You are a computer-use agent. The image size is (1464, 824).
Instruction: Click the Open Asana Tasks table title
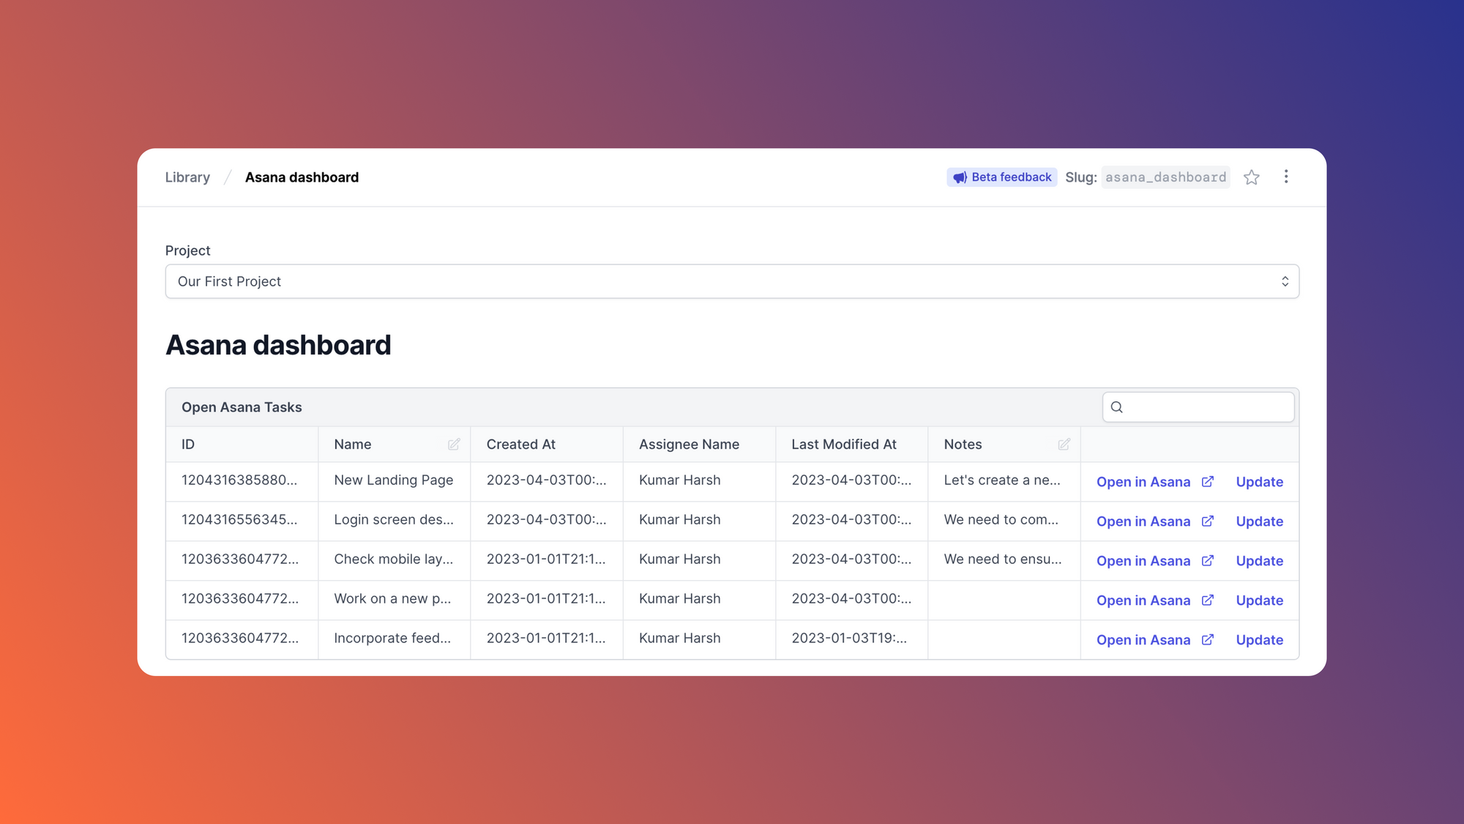242,407
